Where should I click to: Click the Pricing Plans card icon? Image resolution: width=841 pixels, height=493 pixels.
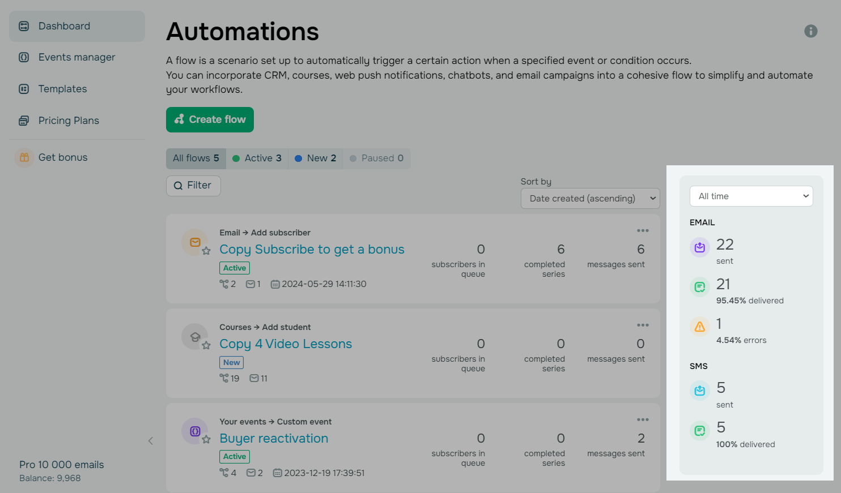24,121
